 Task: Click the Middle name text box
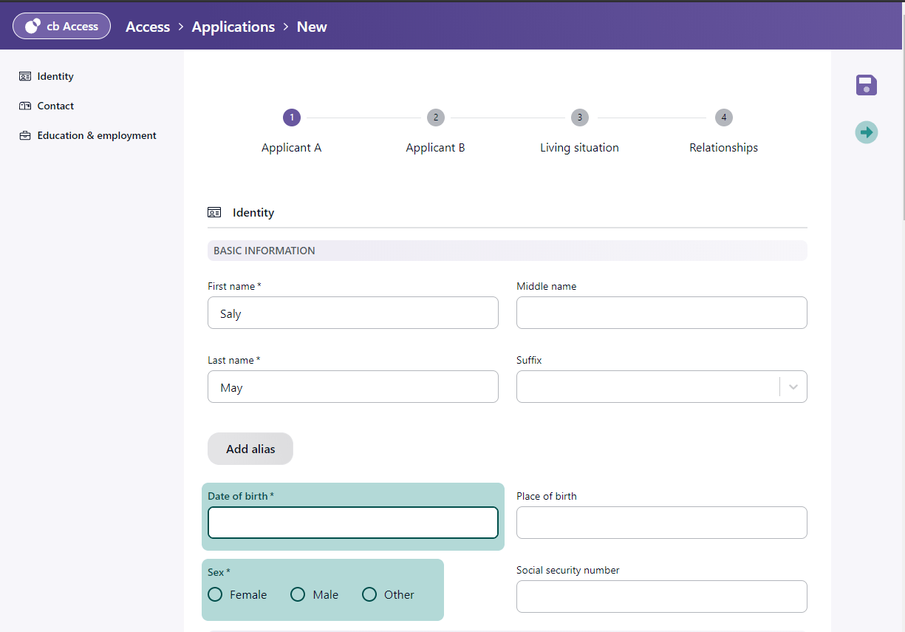pos(661,313)
